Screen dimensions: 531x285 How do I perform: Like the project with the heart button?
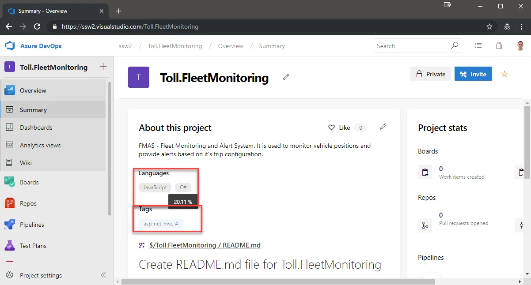point(339,127)
